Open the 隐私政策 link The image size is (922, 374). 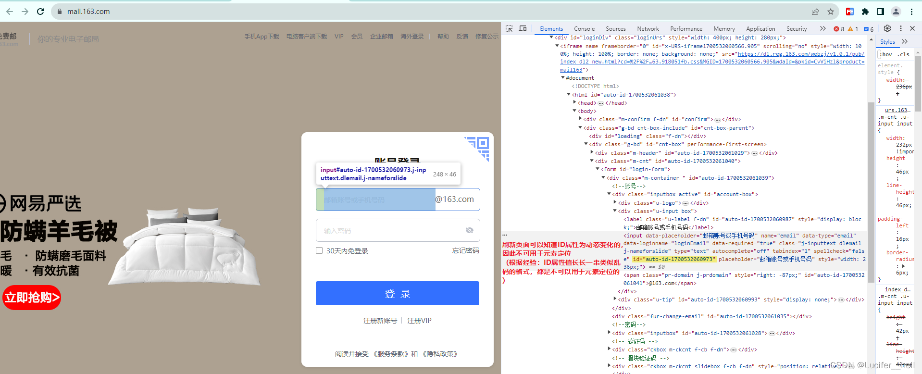(x=440, y=354)
